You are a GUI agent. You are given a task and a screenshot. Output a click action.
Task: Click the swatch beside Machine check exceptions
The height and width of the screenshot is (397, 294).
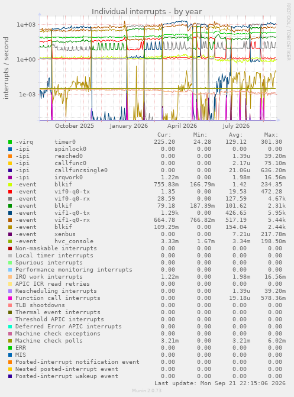10,334
